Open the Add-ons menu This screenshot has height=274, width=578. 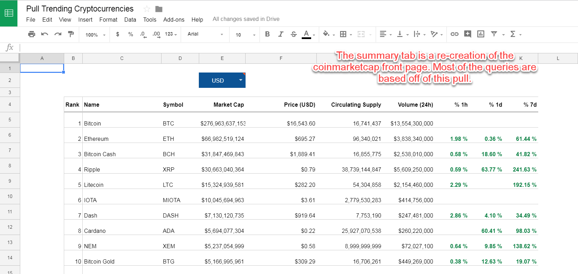click(174, 20)
